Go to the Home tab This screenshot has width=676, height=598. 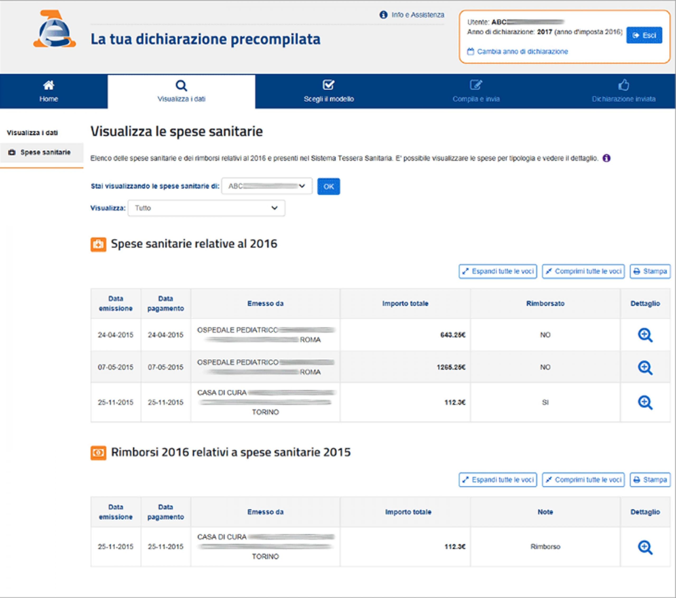pyautogui.click(x=49, y=91)
